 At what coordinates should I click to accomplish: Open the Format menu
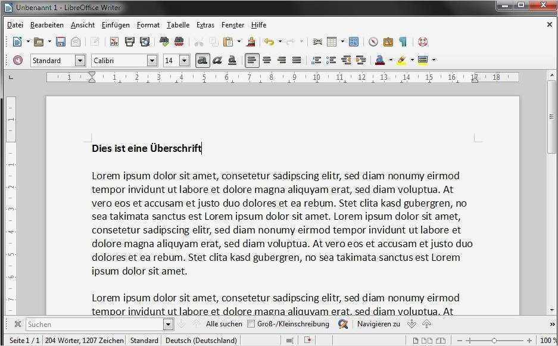(x=148, y=25)
